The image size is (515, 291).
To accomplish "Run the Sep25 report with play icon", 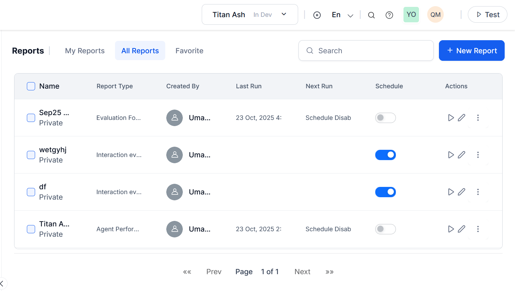I will click(x=451, y=118).
